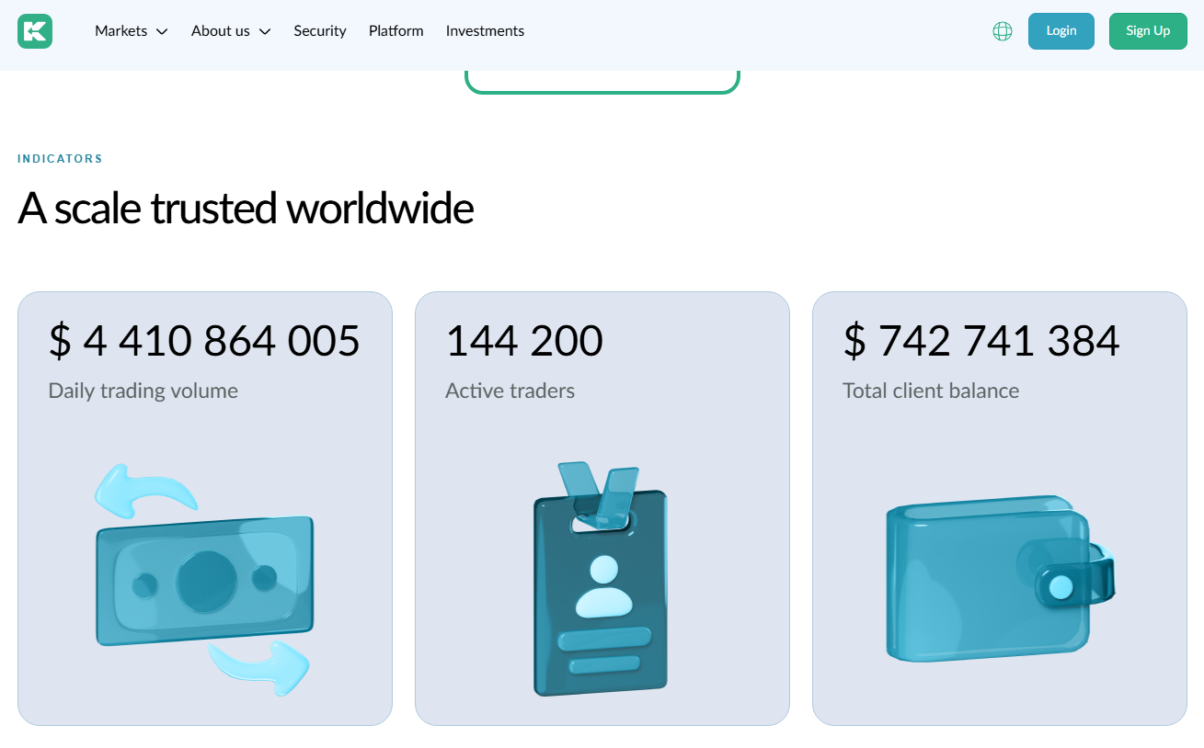Click the banknote exchange arrows illustration
1204x748 pixels.
pyautogui.click(x=204, y=580)
